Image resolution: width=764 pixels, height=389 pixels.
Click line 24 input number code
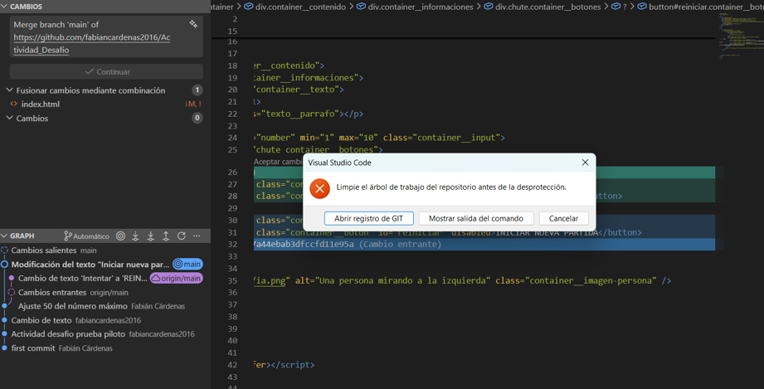click(379, 138)
